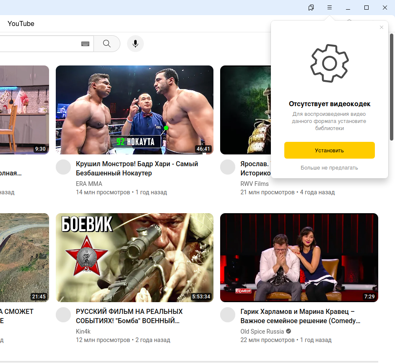Open title Крушил Монстров! Бадр Хари
Viewport: 395px width, 363px height.
[x=137, y=168]
